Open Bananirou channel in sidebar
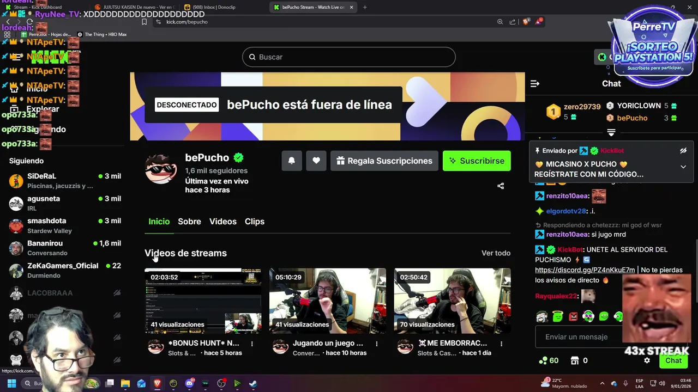This screenshot has height=392, width=698. 64,248
